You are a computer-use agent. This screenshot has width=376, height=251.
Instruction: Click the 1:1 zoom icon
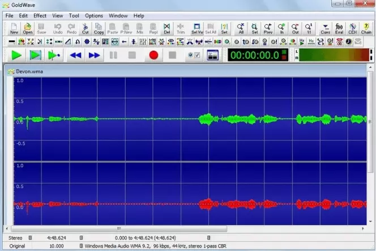(x=309, y=28)
